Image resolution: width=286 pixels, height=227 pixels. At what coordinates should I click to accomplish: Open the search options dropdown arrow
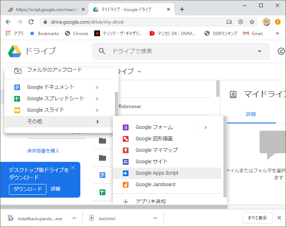pos(260,51)
